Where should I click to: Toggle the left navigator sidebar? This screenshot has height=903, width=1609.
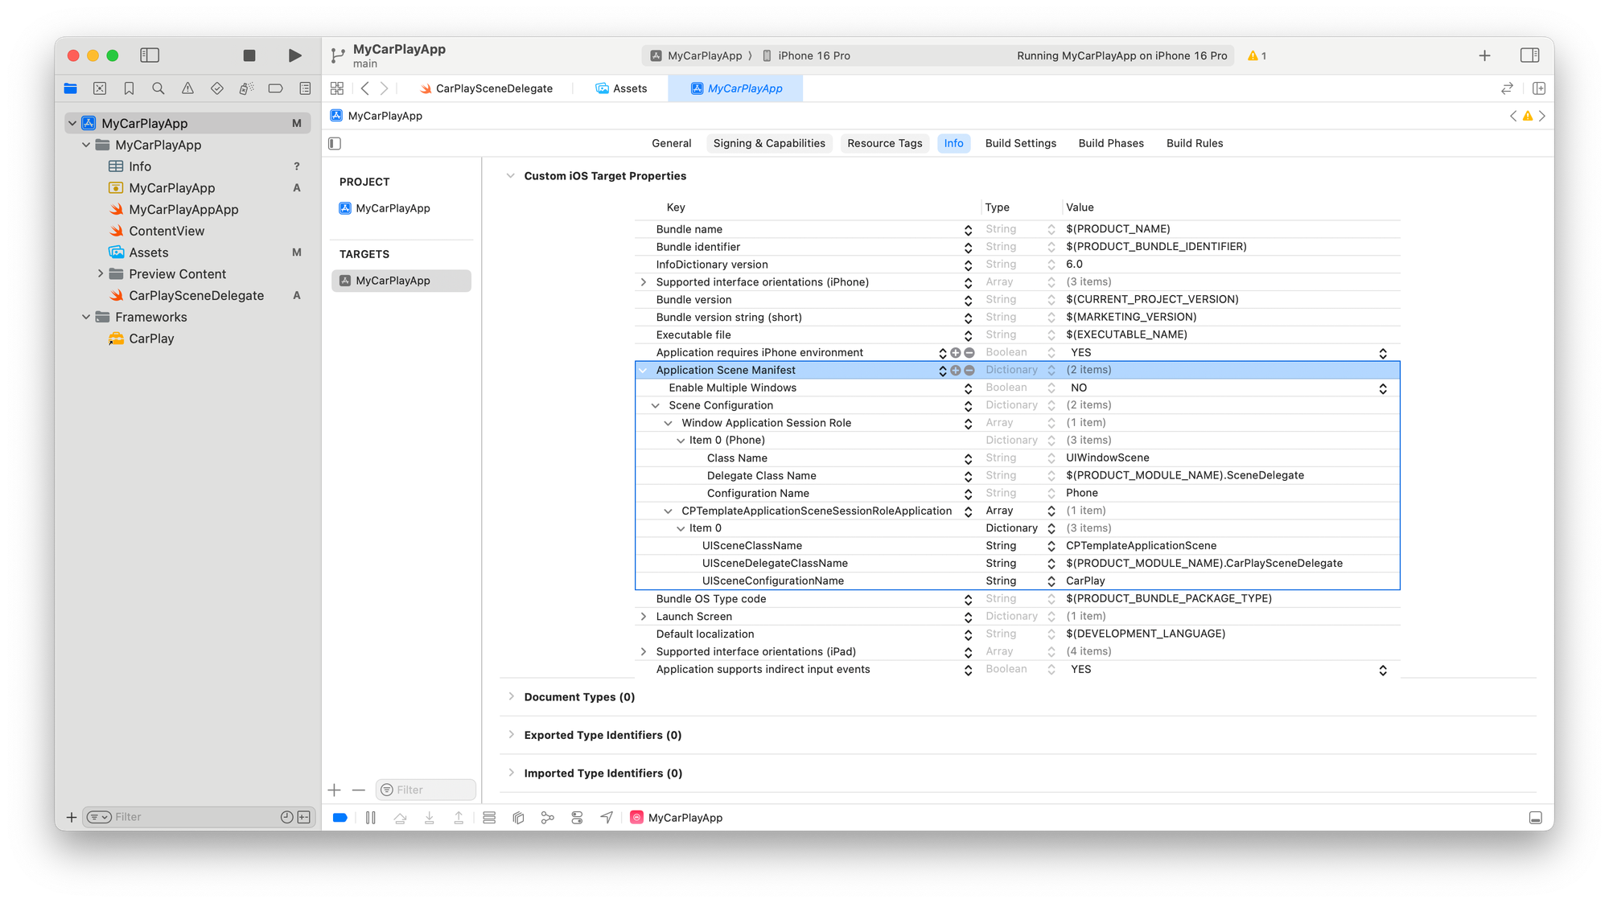pos(150,55)
